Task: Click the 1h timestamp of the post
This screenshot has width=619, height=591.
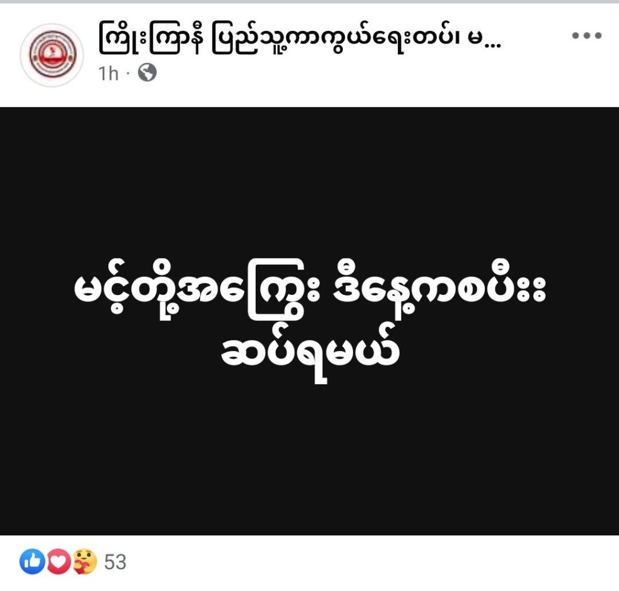Action: [x=108, y=73]
